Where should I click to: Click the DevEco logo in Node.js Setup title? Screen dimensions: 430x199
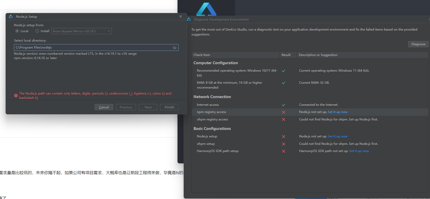(11, 16)
